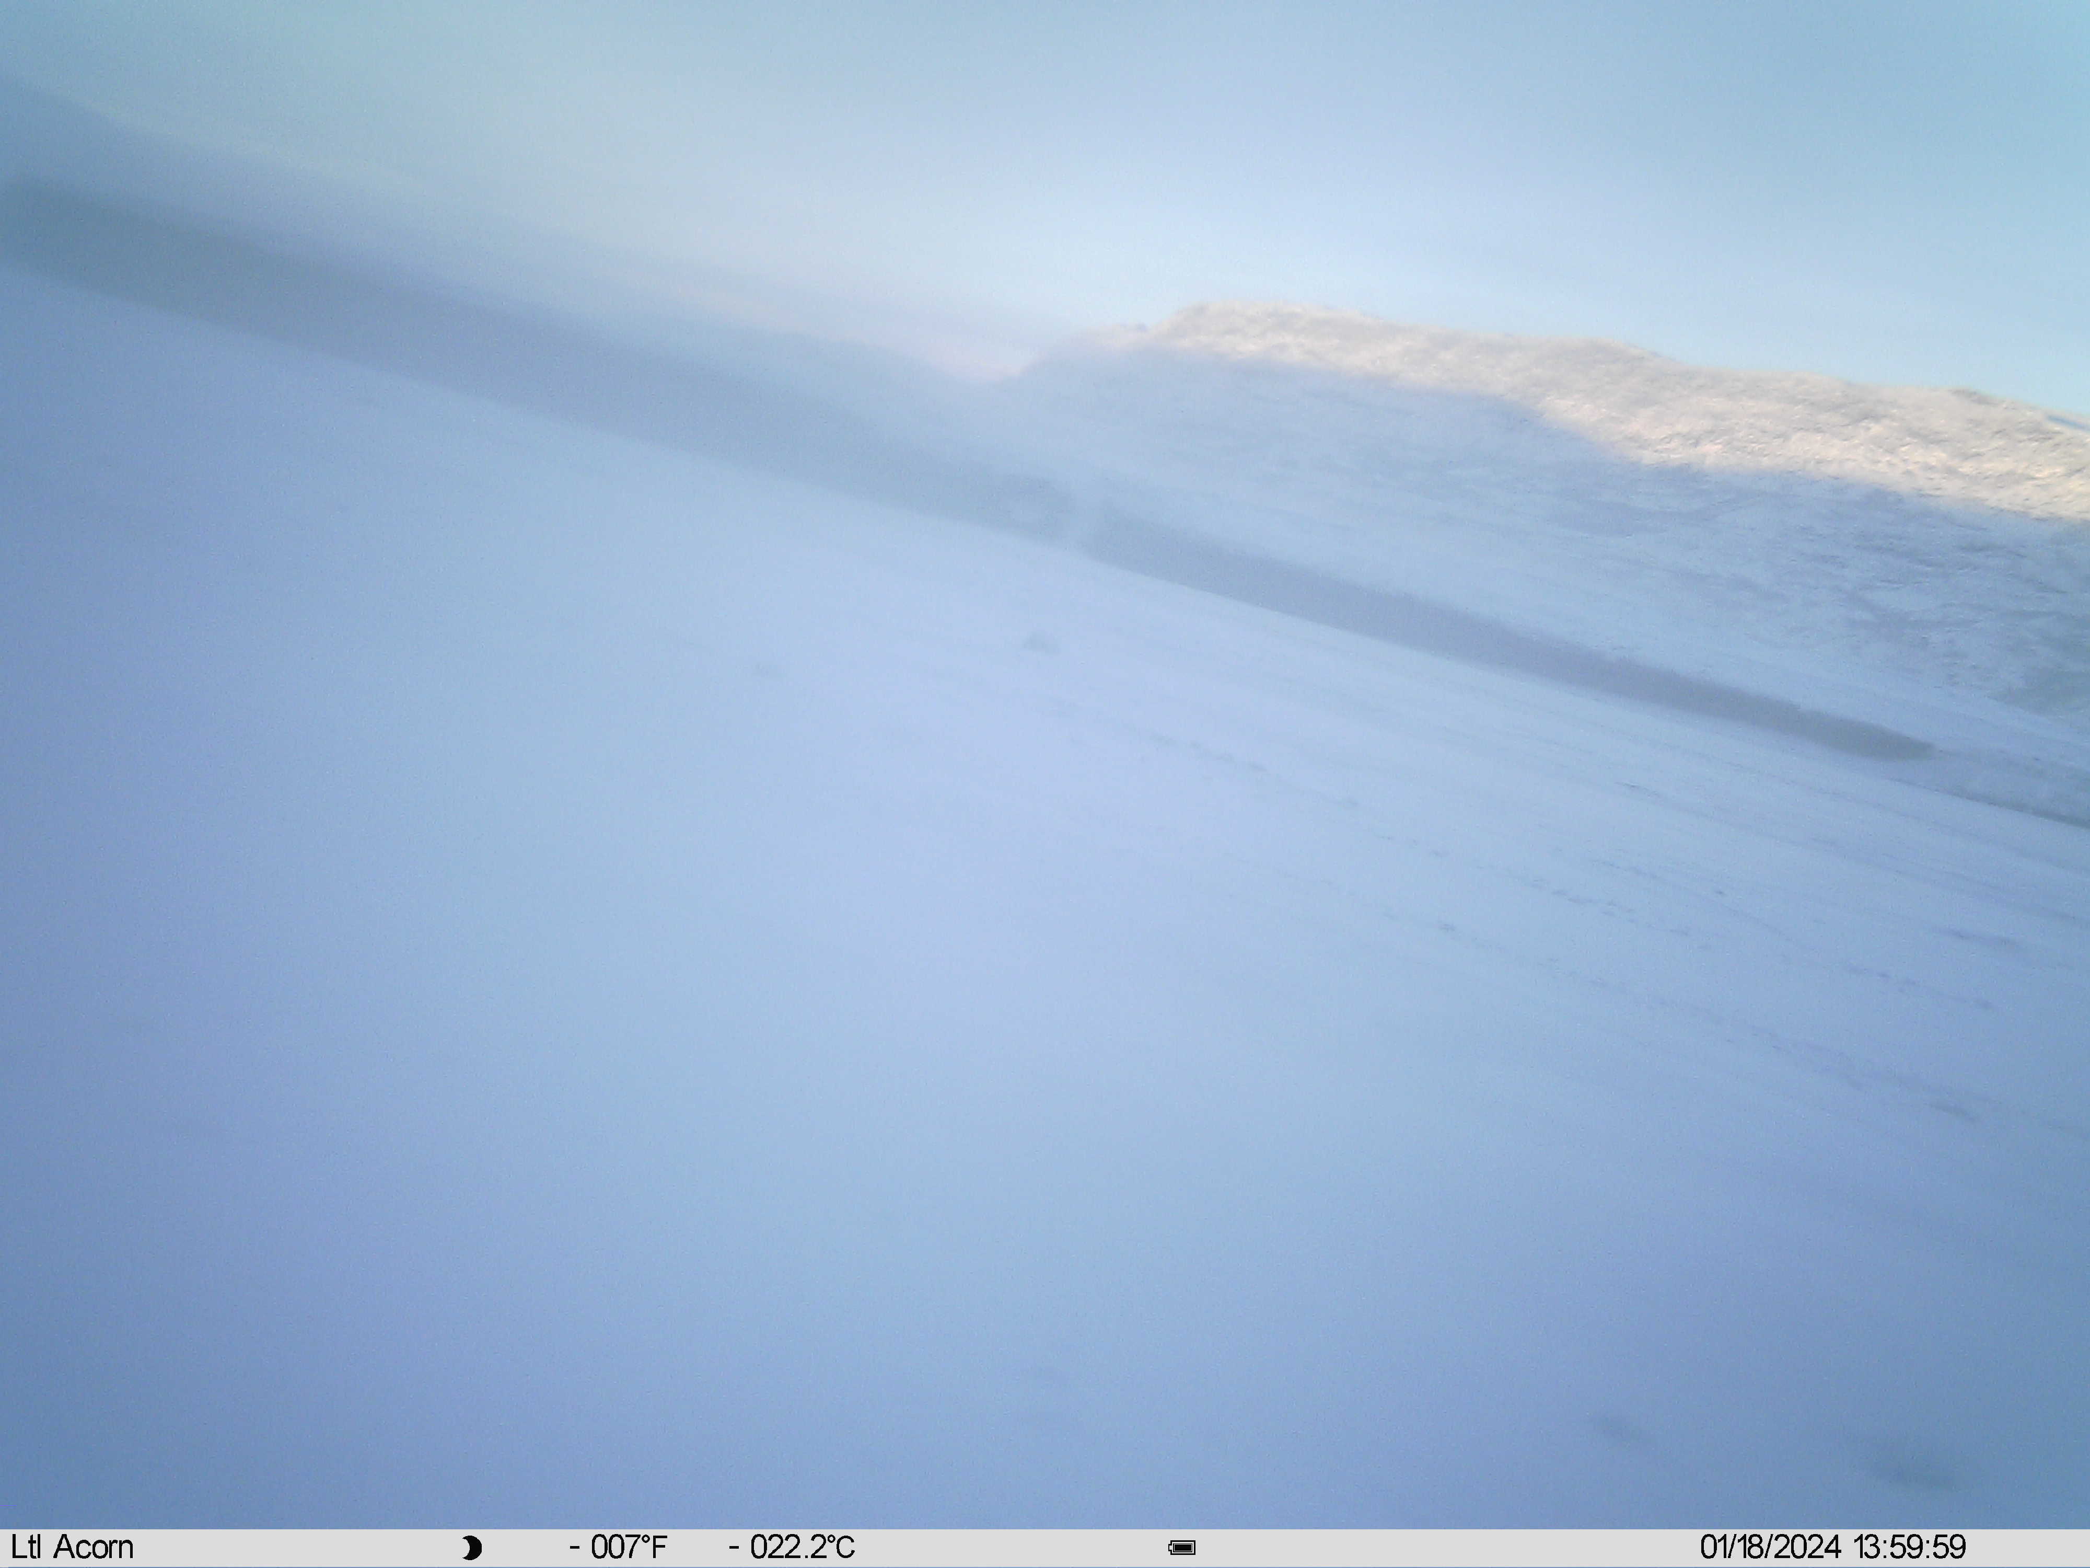Screen dimensions: 2090x1568
Task: Click the battery level icon
Action: pos(1182,1547)
